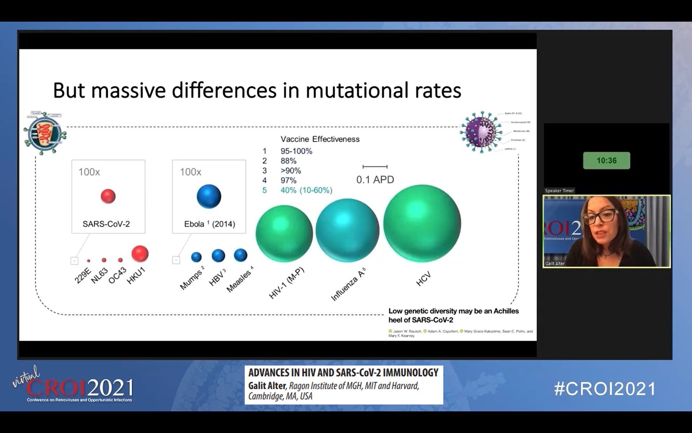Image resolution: width=692 pixels, height=433 pixels.
Task: Click the 'Low genetic diversity may be an Achilles heel' citation
Action: [454, 315]
